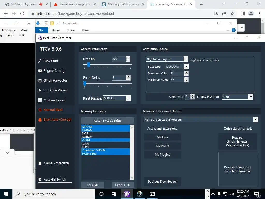This screenshot has height=199, width=265.
Task: Deselect VRAM memory domain
Action: 106,140
